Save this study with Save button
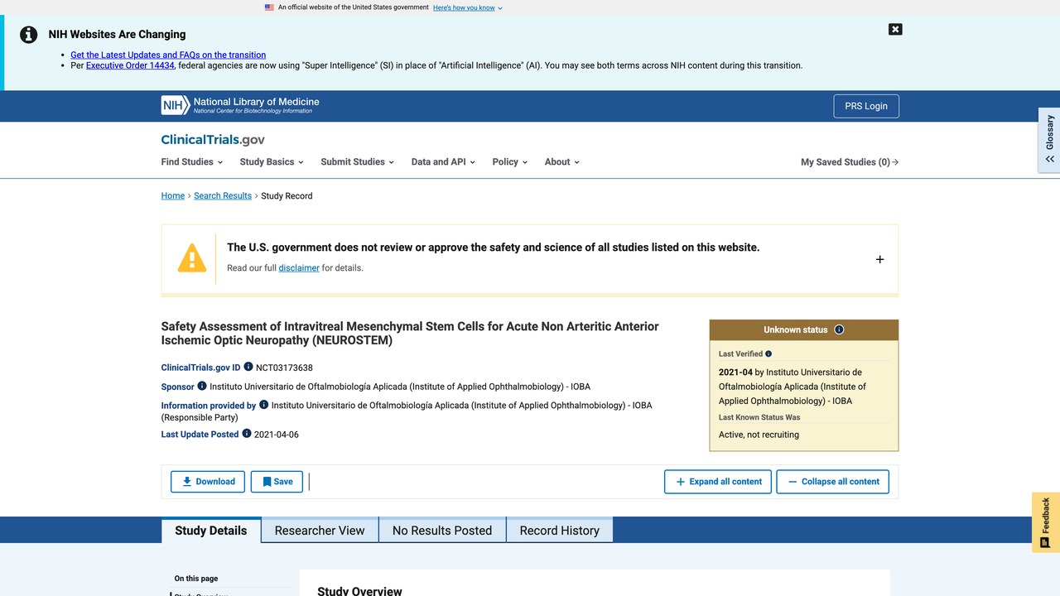 pyautogui.click(x=277, y=482)
